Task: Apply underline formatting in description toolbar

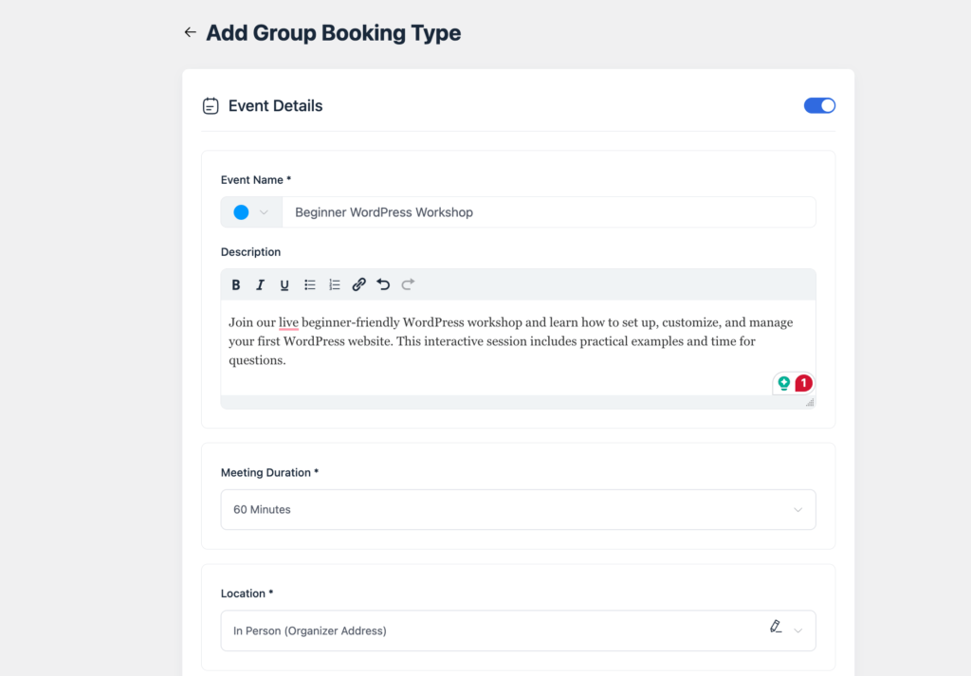Action: click(284, 284)
